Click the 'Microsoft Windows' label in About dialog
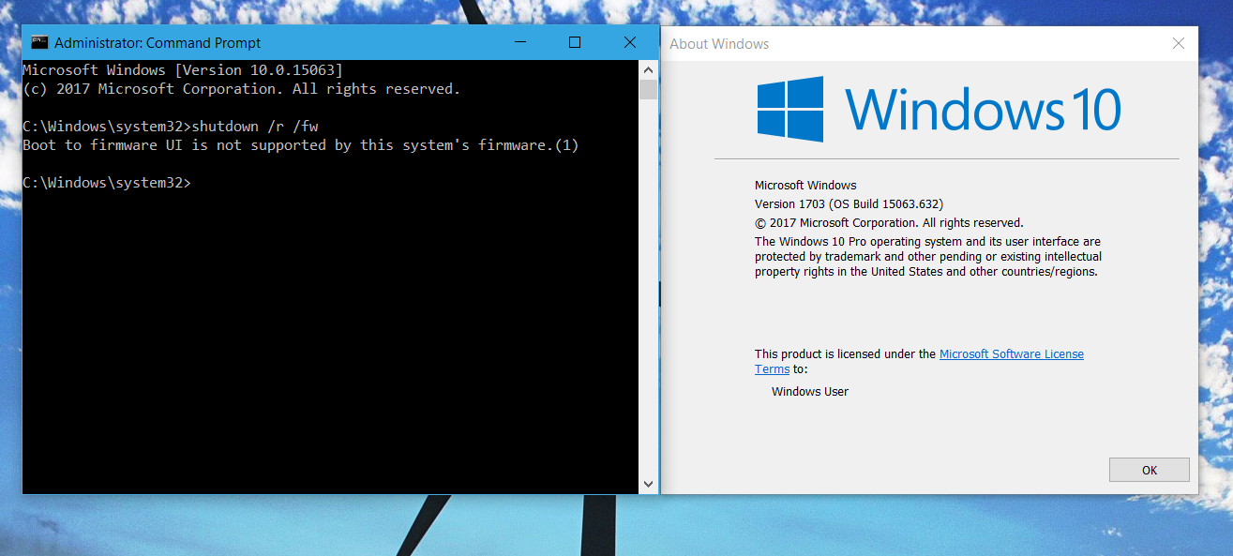Screen dimensions: 1233x556 pyautogui.click(x=805, y=185)
